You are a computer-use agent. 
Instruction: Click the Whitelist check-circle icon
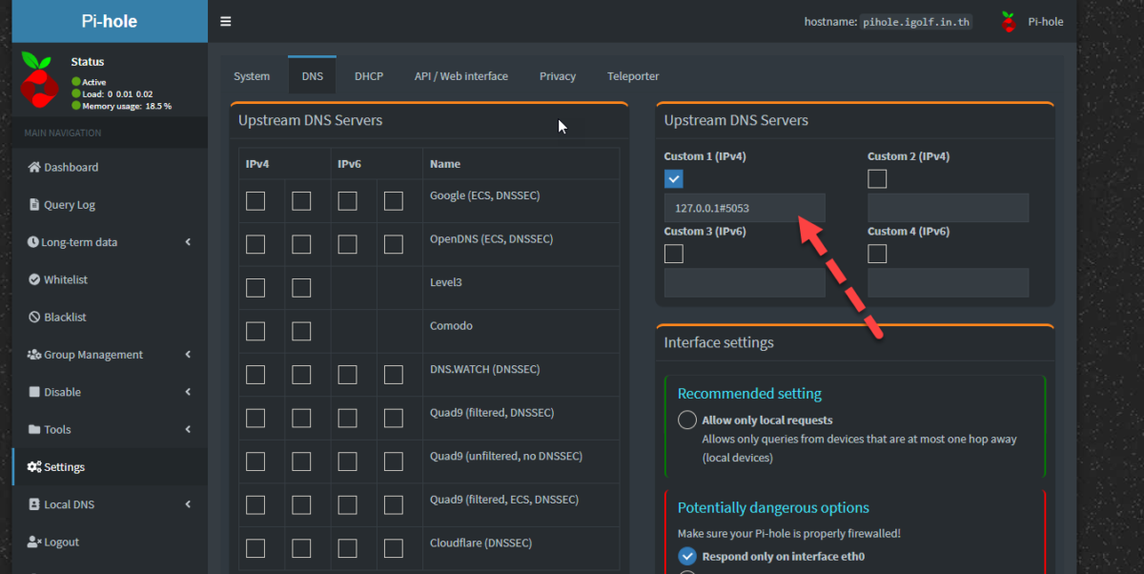coord(35,279)
